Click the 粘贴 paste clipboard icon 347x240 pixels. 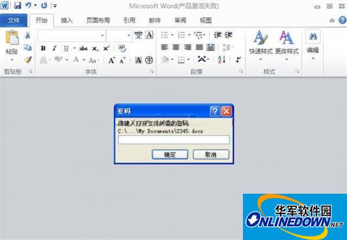[x=12, y=38]
